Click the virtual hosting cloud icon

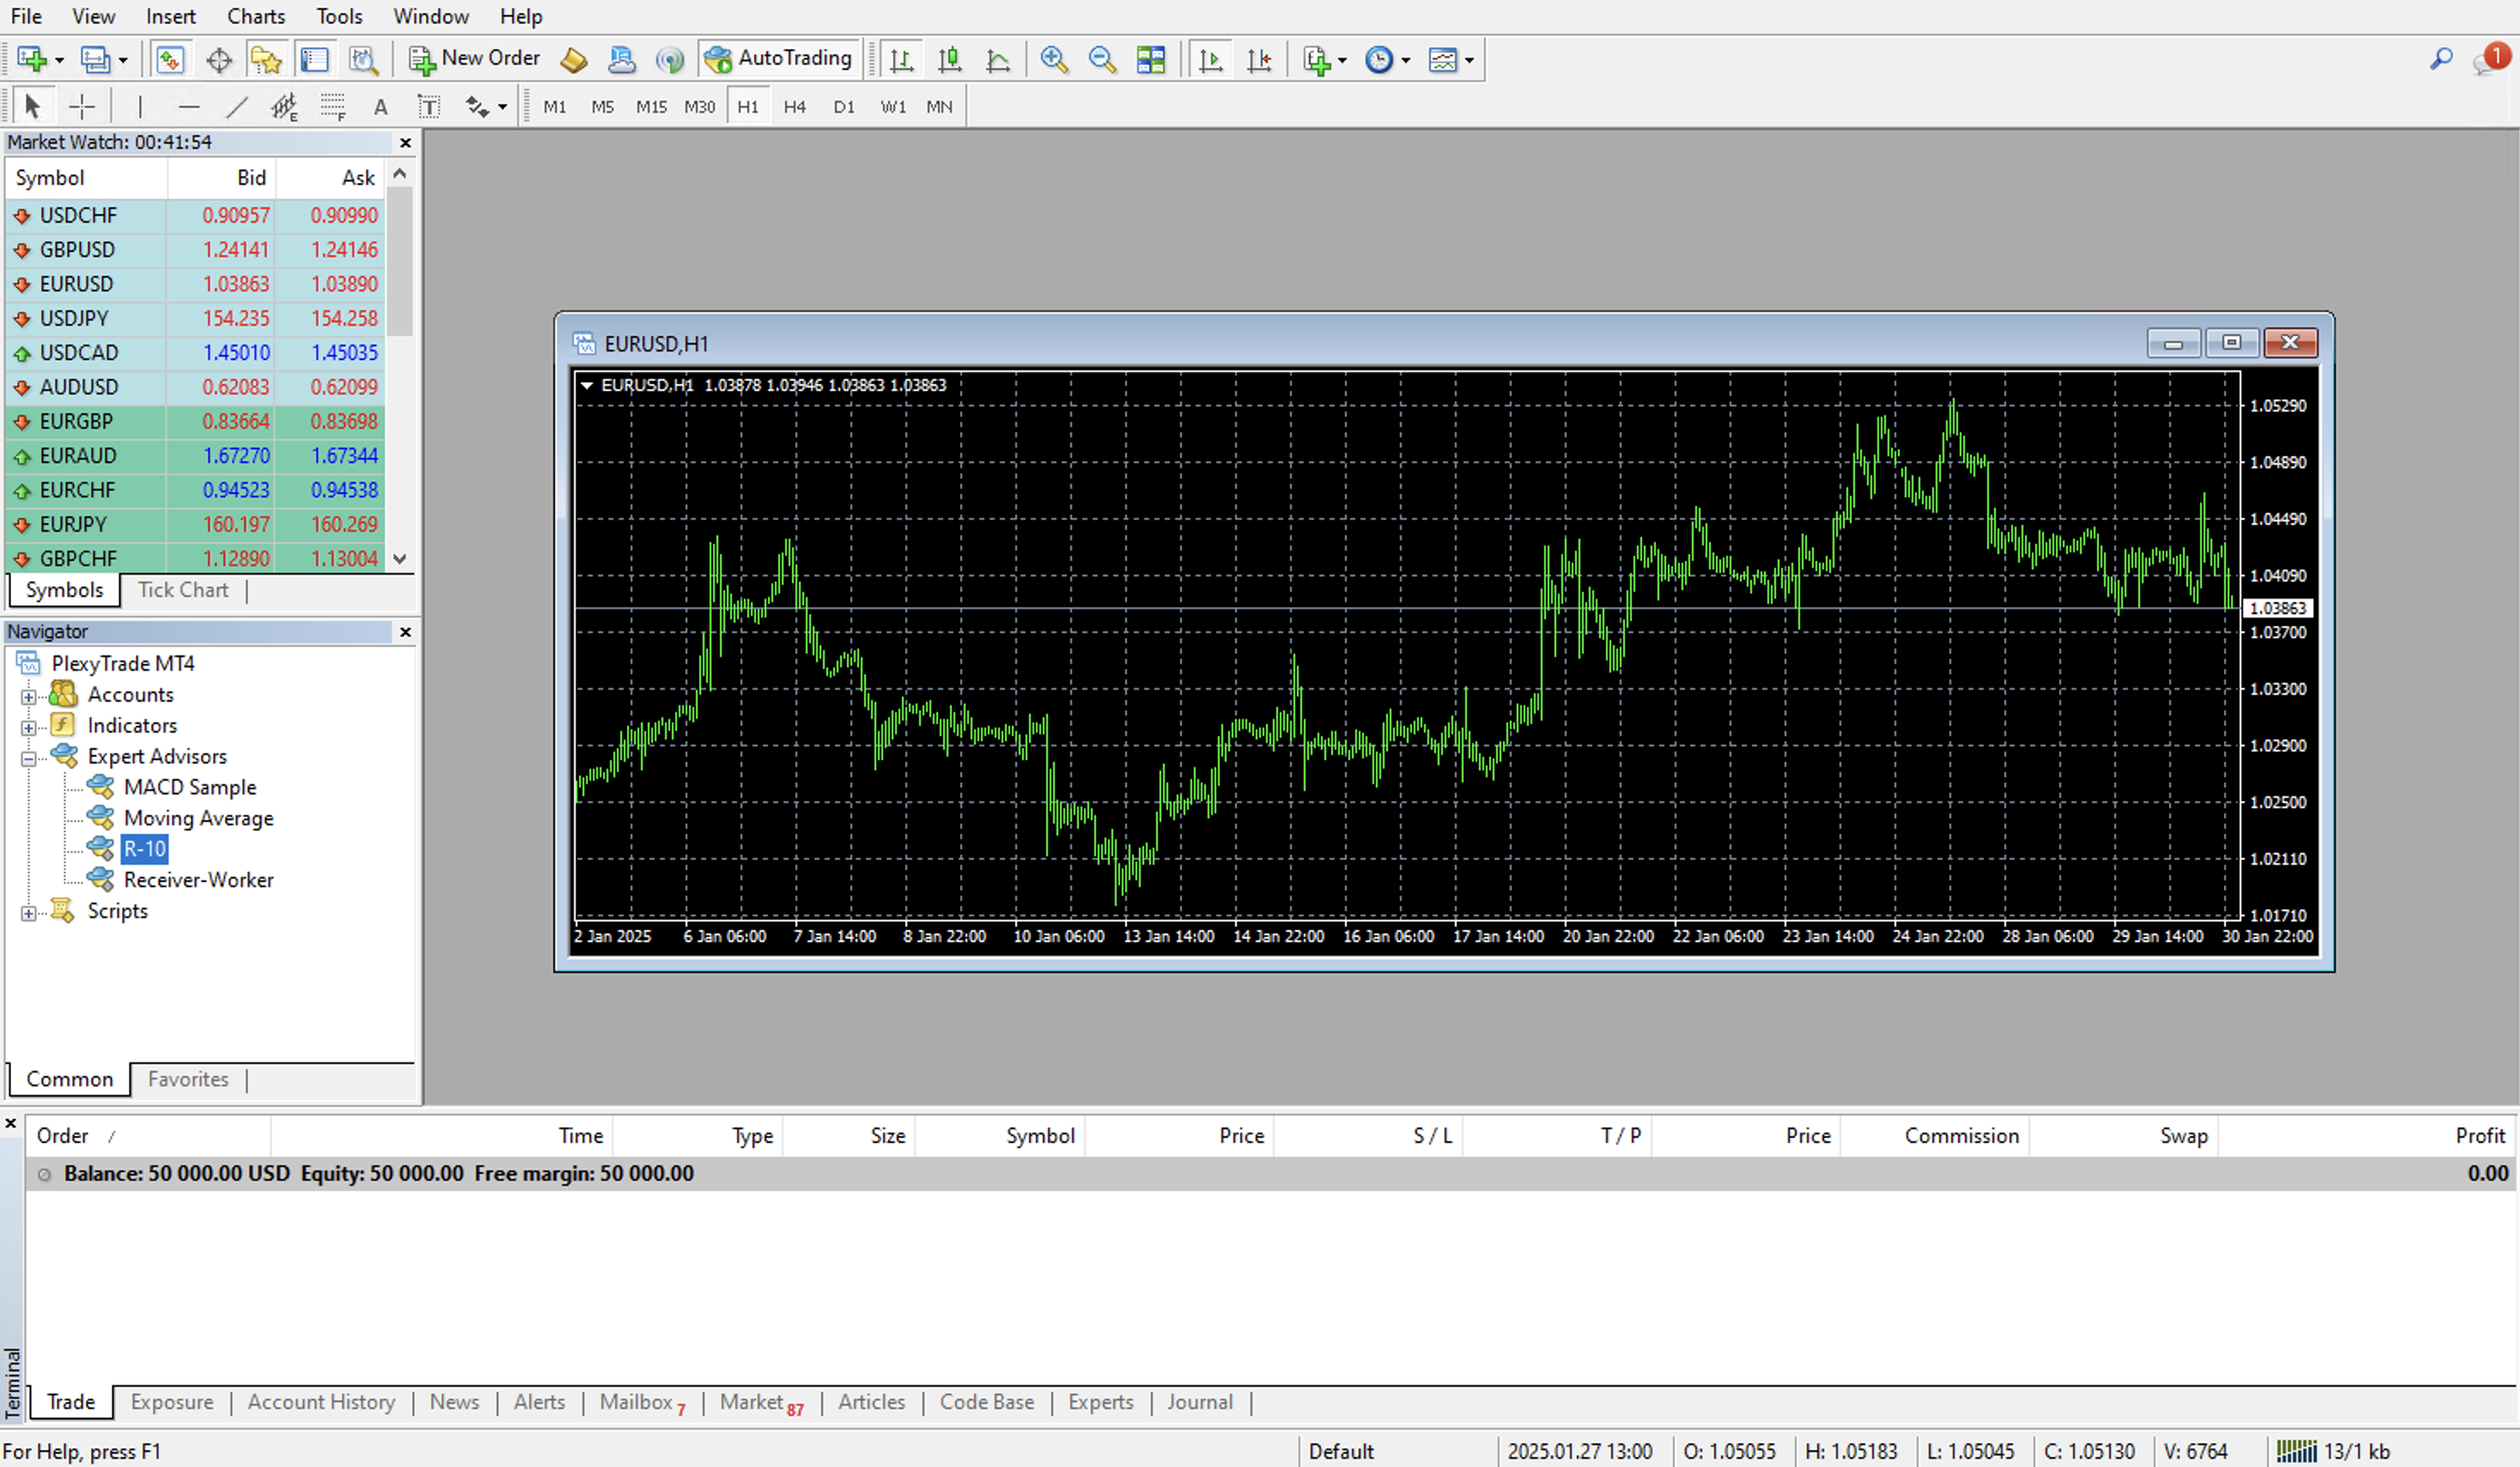pyautogui.click(x=621, y=60)
